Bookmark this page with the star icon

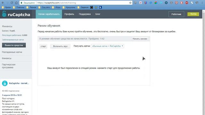point(130,3)
